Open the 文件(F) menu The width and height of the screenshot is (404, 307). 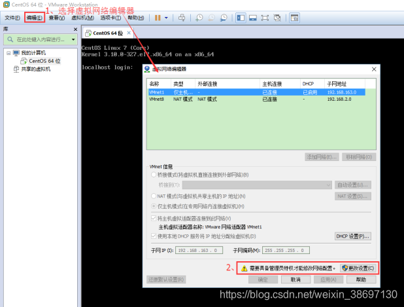coord(12,18)
